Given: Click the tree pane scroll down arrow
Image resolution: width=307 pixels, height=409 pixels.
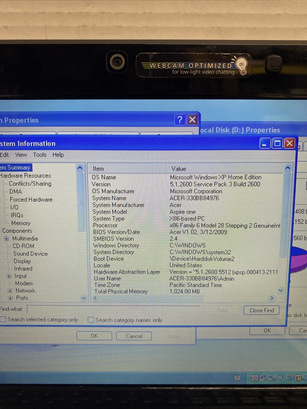Looking at the screenshot, I should (x=83, y=298).
